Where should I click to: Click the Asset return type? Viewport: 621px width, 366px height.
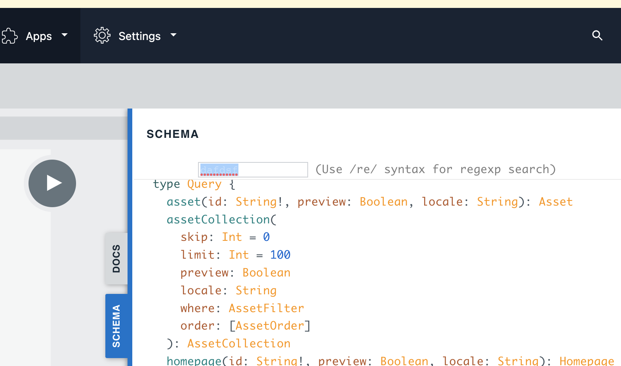point(556,202)
